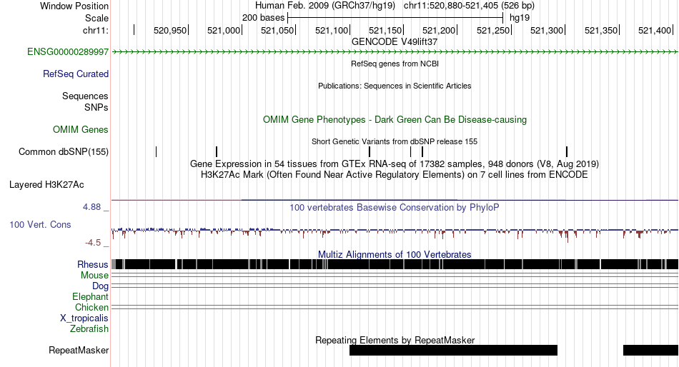
Task: Click 100 vertebrates Basewise Conservation by PhyloP title
Action: click(x=395, y=207)
